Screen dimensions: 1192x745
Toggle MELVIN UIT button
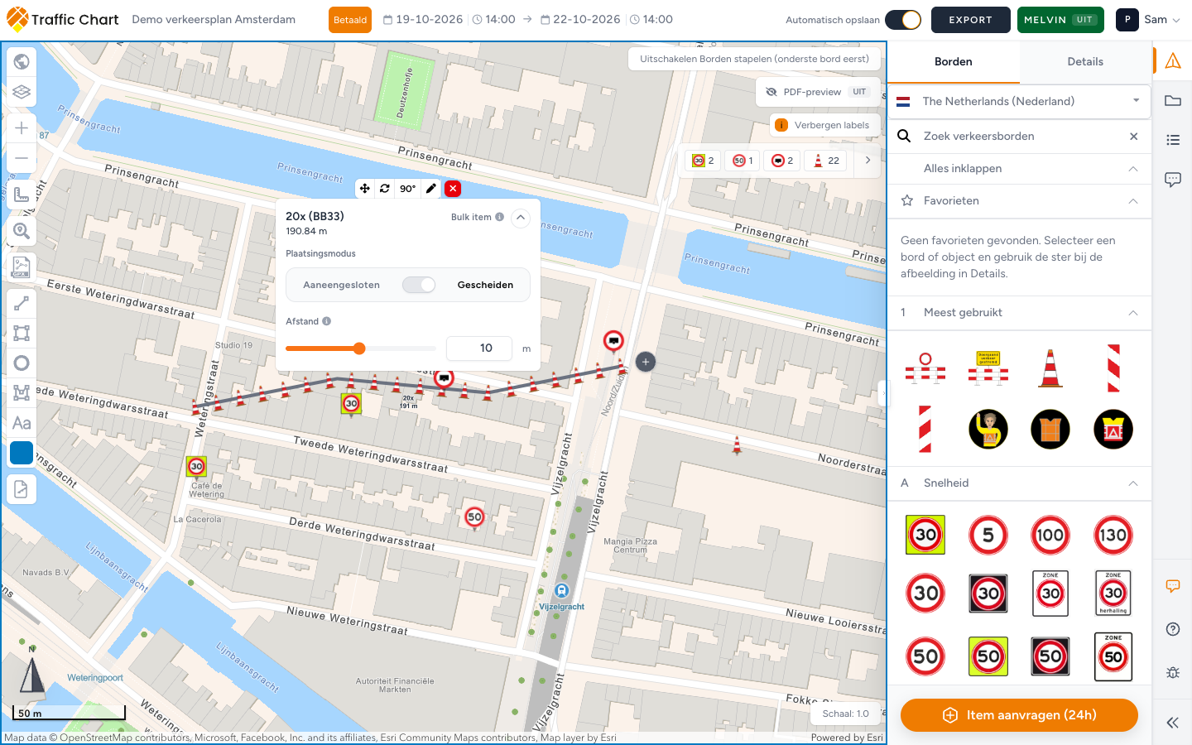pos(1060,20)
